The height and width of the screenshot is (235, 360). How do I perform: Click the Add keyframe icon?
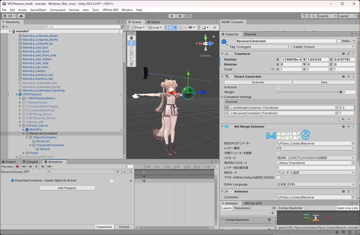tap(124, 172)
